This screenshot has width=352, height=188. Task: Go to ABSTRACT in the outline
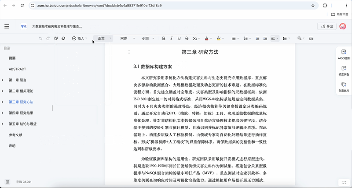click(x=18, y=69)
